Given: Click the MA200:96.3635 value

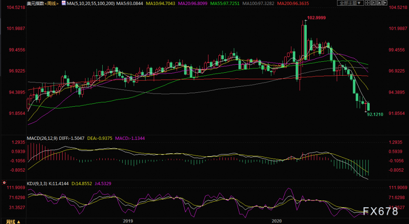Looking at the screenshot, I should coord(293,3).
